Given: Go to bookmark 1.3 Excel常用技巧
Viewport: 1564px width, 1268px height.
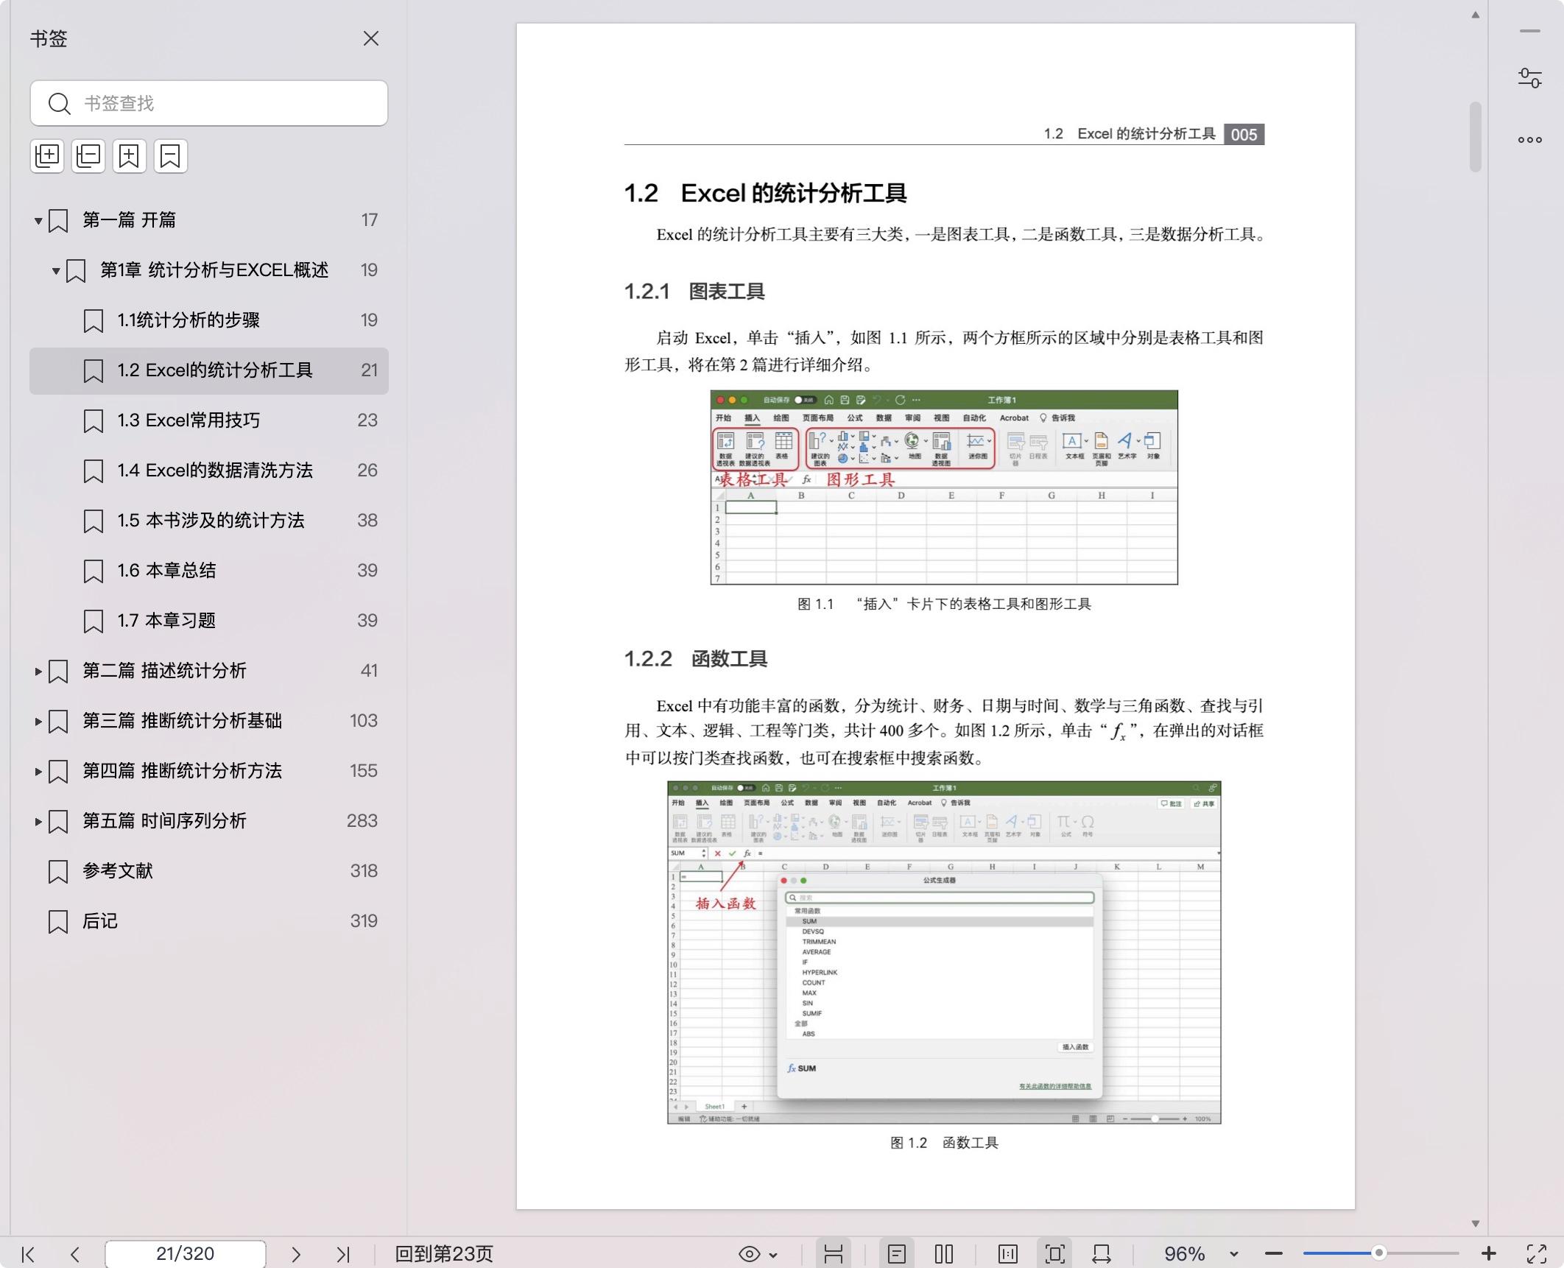Looking at the screenshot, I should [209, 420].
